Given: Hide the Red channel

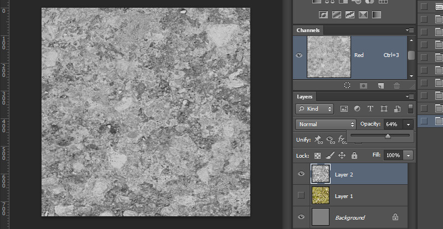Looking at the screenshot, I should click(299, 55).
